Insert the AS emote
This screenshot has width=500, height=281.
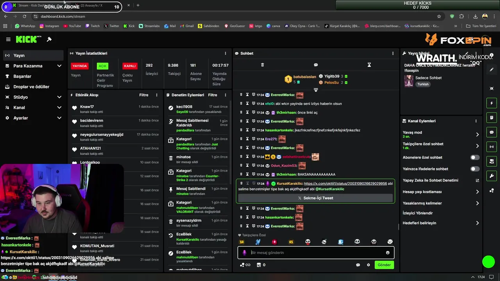pyautogui.click(x=291, y=242)
